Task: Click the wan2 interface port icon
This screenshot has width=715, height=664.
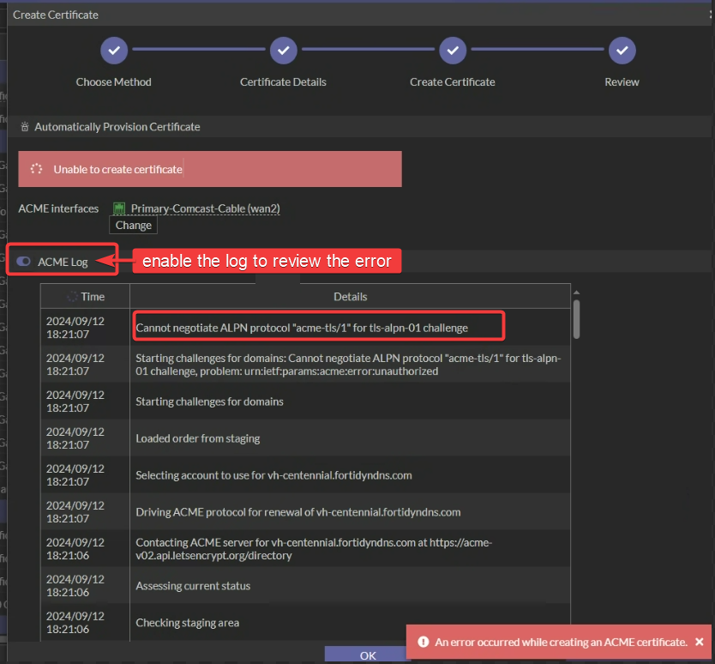Action: (x=119, y=208)
